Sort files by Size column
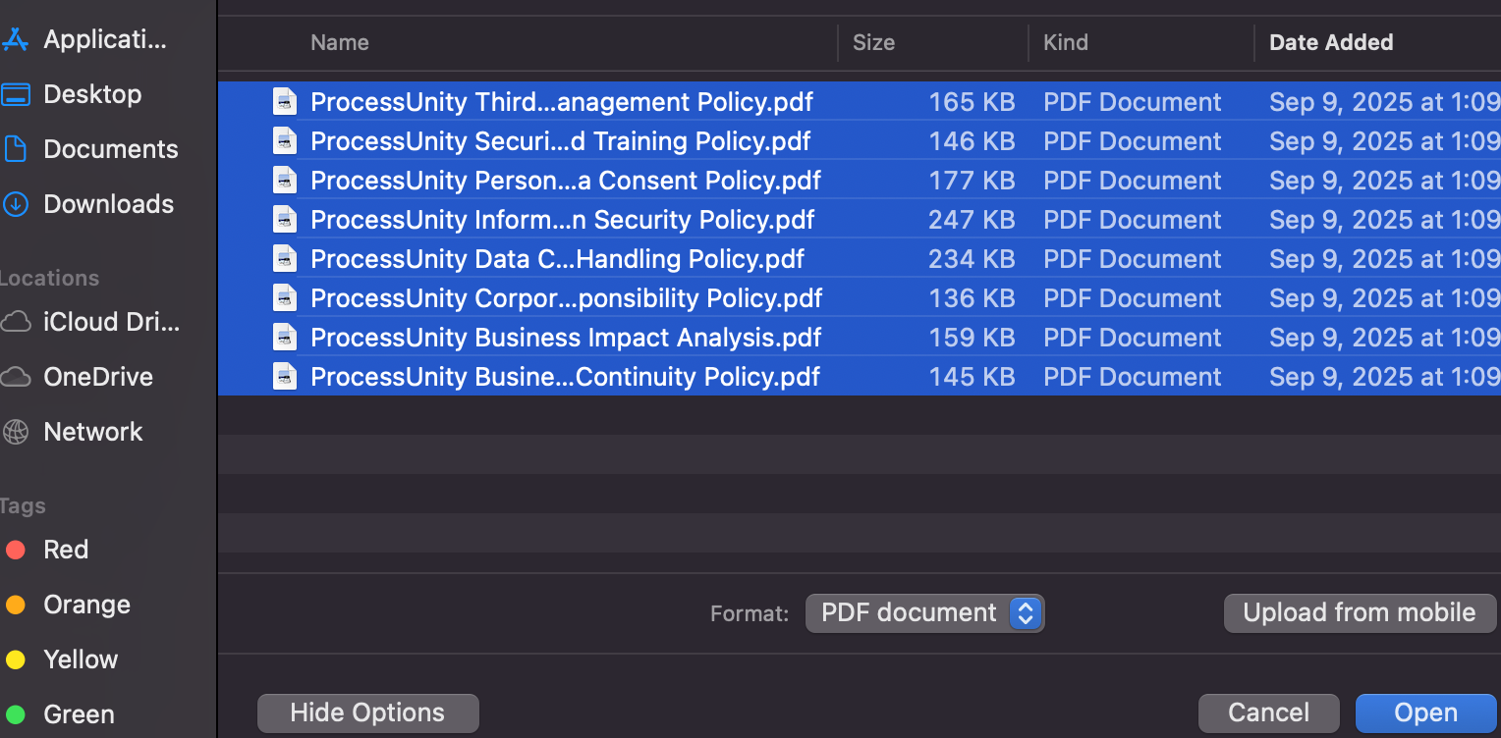Viewport: 1501px width, 738px height. point(873,42)
